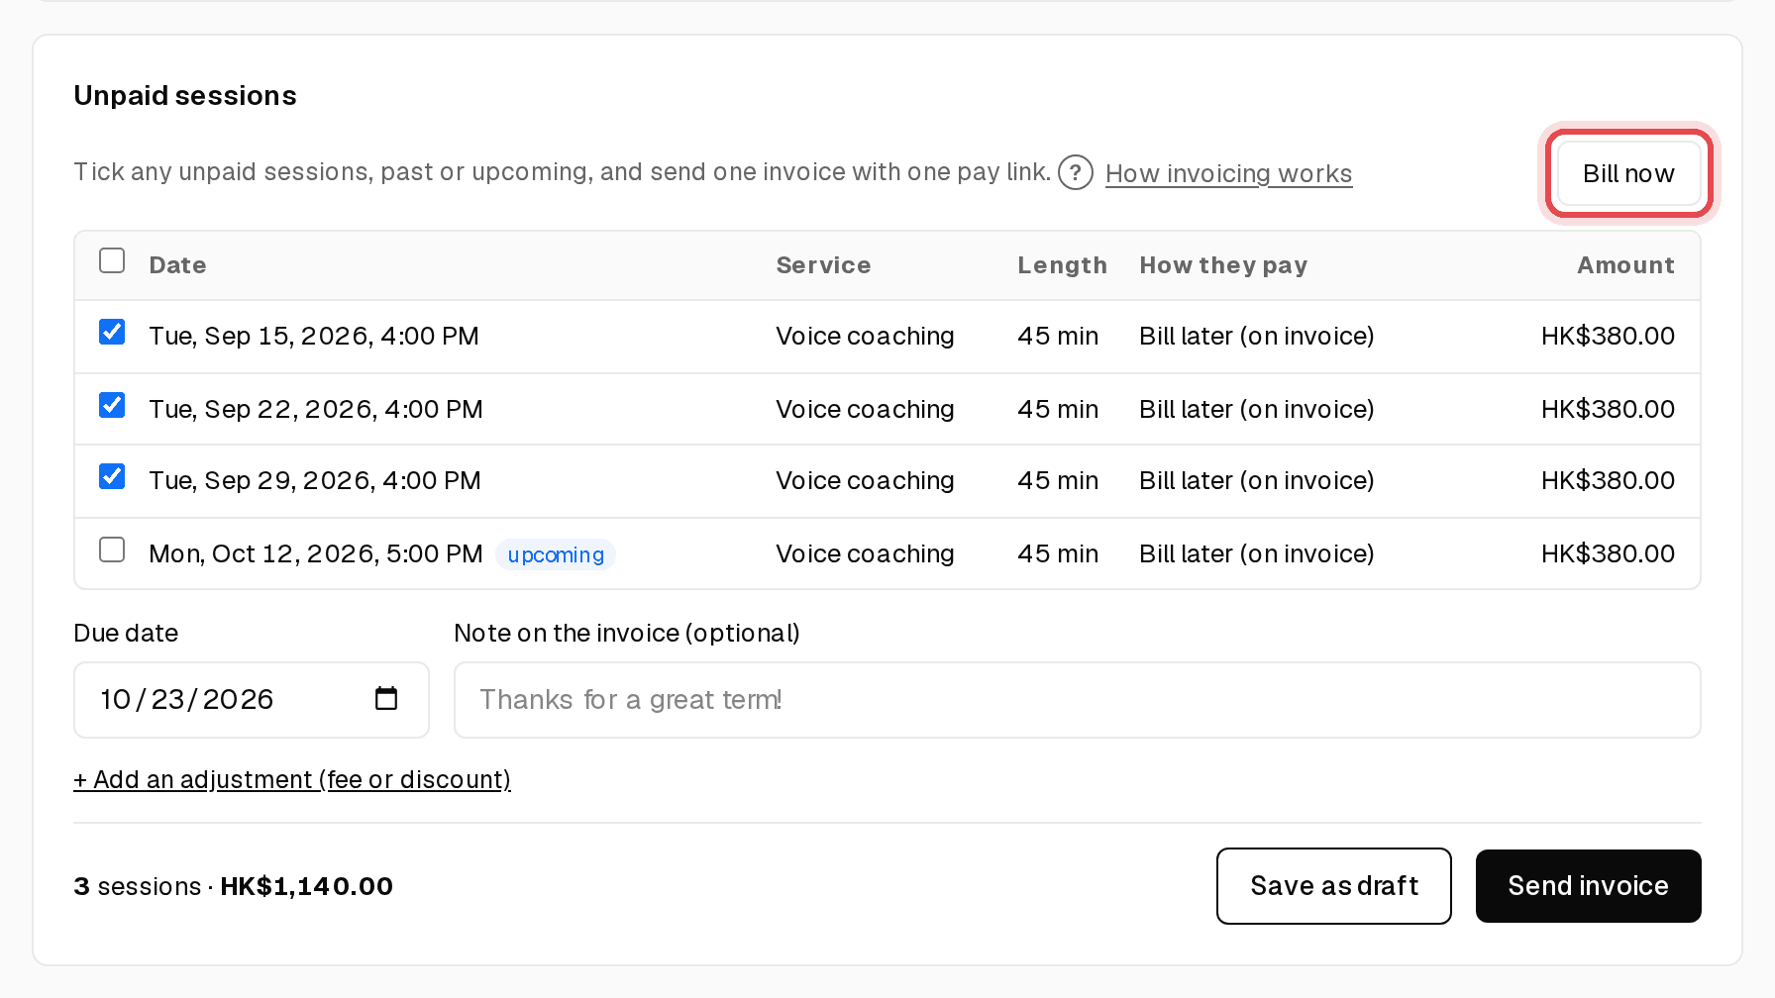Click HK$380.00 amount in Oct 12 row
Screen dimensions: 1775x998
pos(1608,553)
